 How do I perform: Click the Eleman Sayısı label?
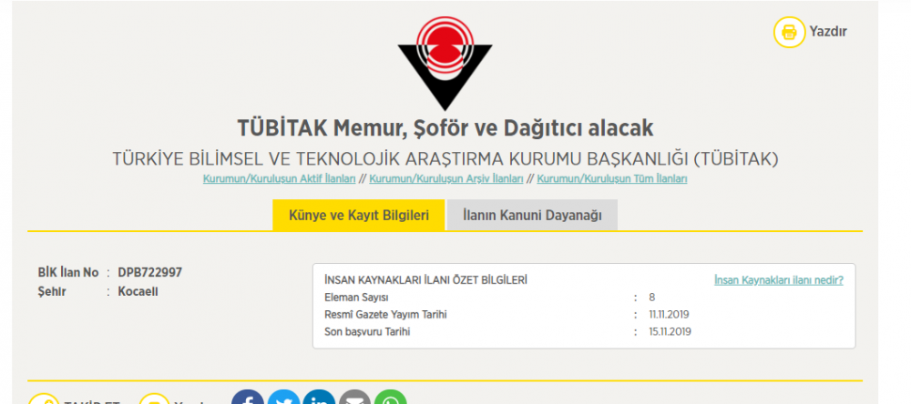[x=356, y=298]
